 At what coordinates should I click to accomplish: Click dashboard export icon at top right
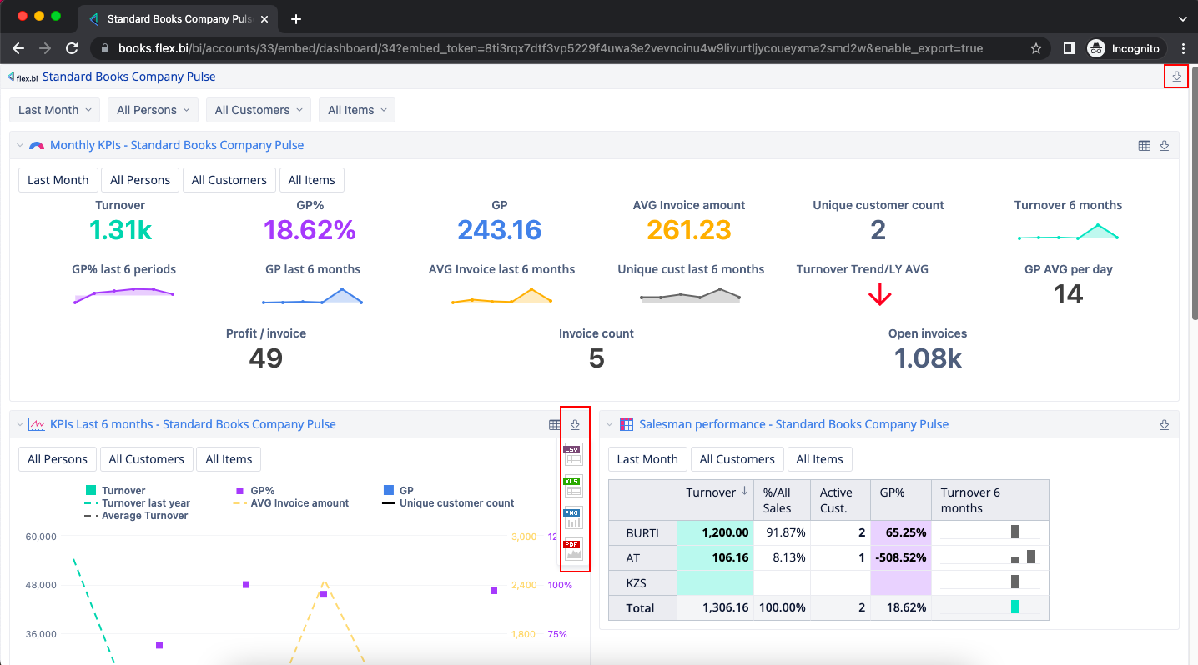tap(1176, 77)
